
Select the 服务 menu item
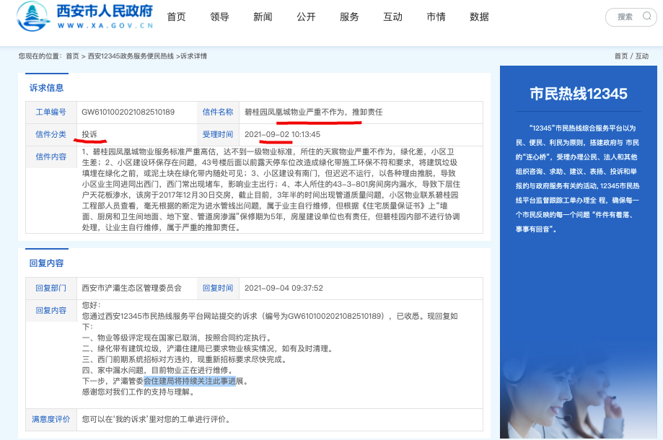349,17
